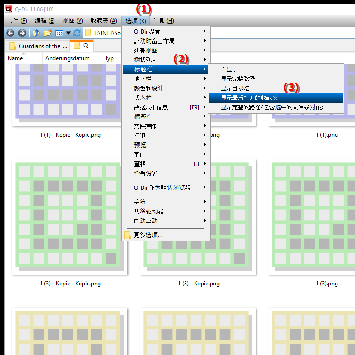Switch to the Q tab

click(81, 45)
